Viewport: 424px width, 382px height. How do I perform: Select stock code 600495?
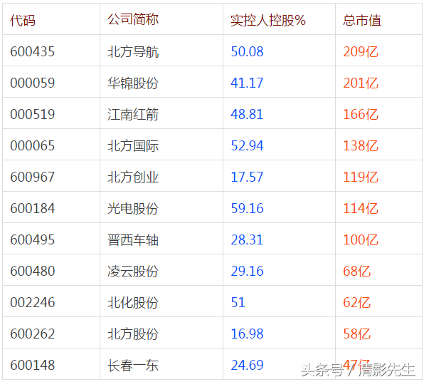click(x=33, y=239)
